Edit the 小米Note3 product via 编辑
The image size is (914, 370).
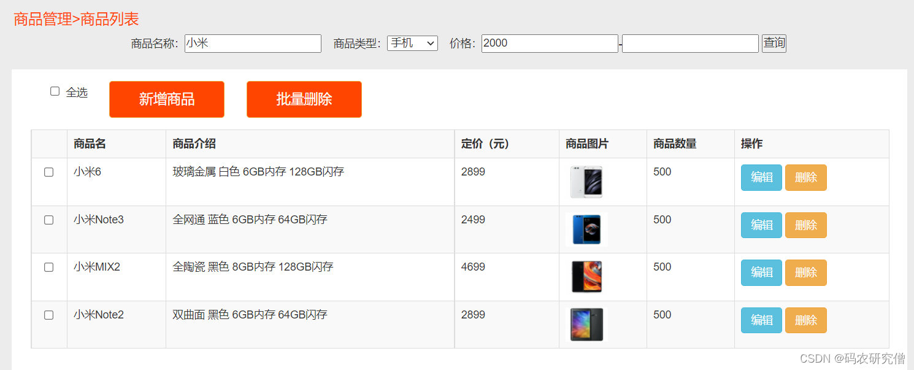[761, 225]
